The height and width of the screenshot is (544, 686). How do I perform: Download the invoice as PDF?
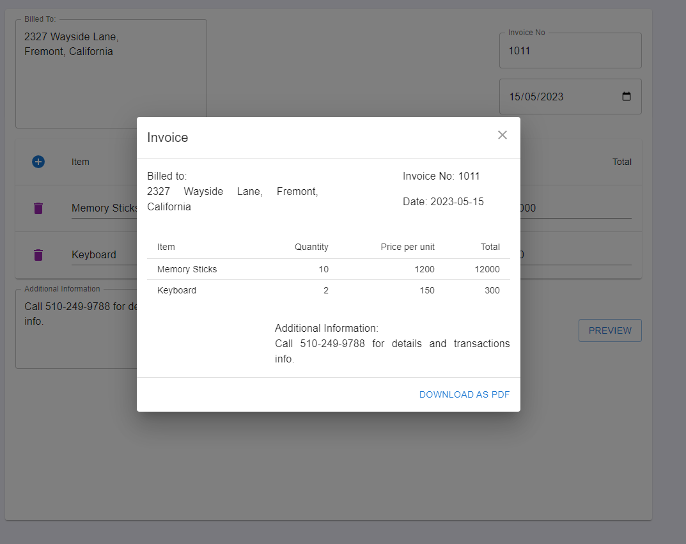[x=465, y=394]
